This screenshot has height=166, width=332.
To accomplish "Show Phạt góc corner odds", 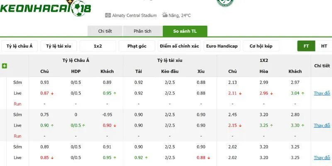I will (x=137, y=46).
